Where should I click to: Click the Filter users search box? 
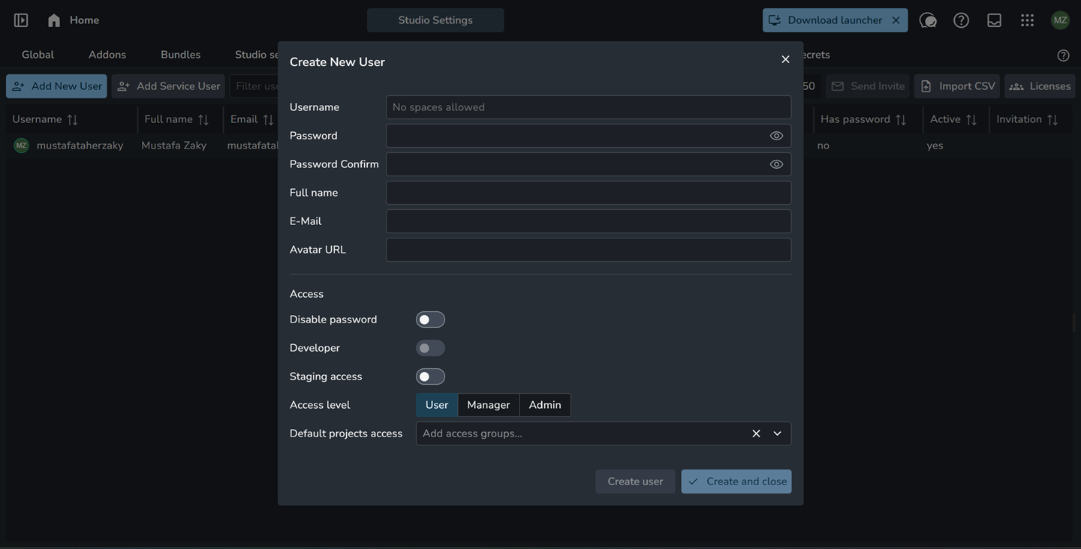point(255,86)
